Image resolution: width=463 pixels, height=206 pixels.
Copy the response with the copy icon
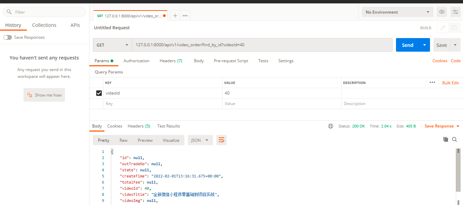[446, 139]
